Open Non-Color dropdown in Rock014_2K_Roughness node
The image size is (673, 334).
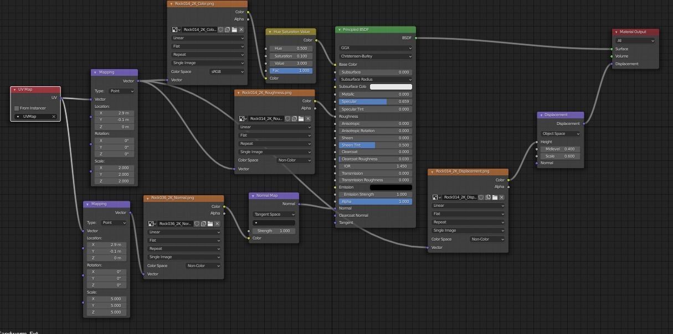294,160
